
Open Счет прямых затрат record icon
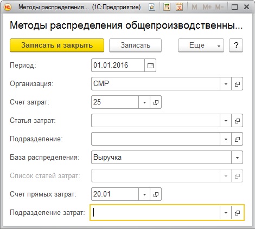coord(156,194)
